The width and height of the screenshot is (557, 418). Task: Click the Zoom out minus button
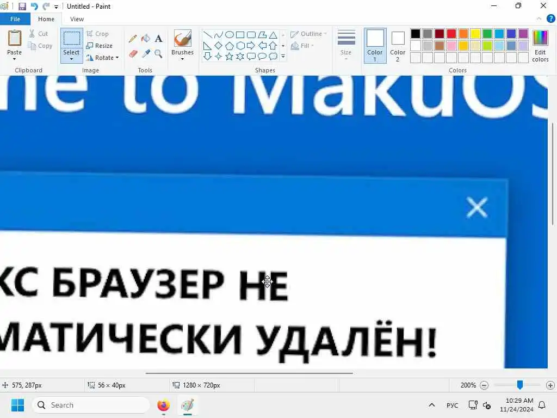[x=484, y=385]
